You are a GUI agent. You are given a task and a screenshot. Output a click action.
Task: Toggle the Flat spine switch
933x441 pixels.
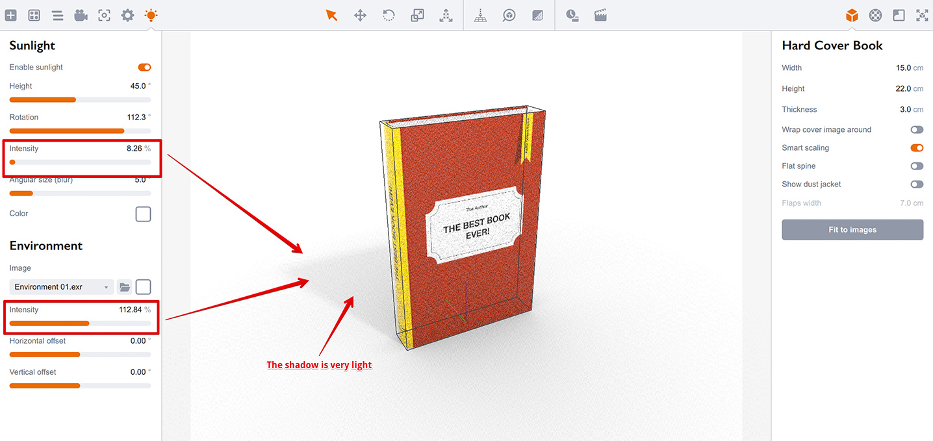click(x=917, y=166)
